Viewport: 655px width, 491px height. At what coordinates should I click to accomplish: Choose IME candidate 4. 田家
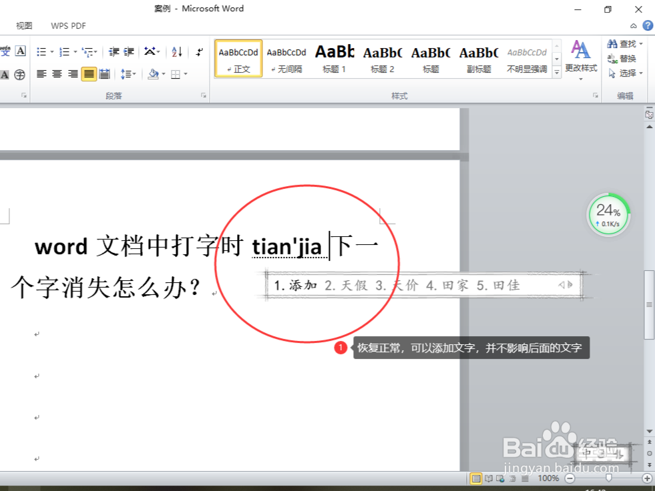(447, 285)
